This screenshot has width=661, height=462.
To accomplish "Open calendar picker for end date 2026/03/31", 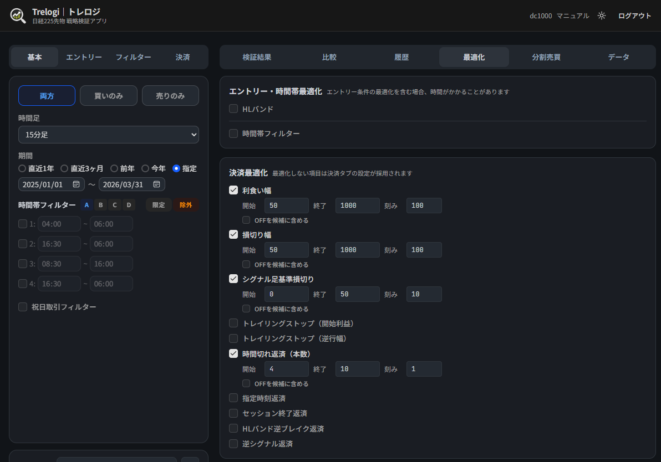I will click(156, 184).
